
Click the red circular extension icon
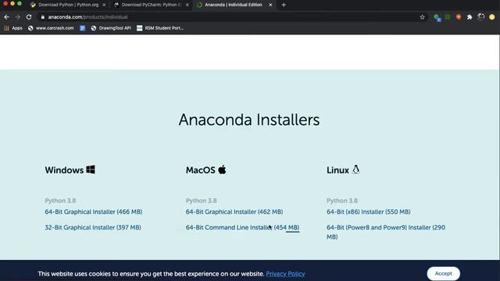click(459, 17)
